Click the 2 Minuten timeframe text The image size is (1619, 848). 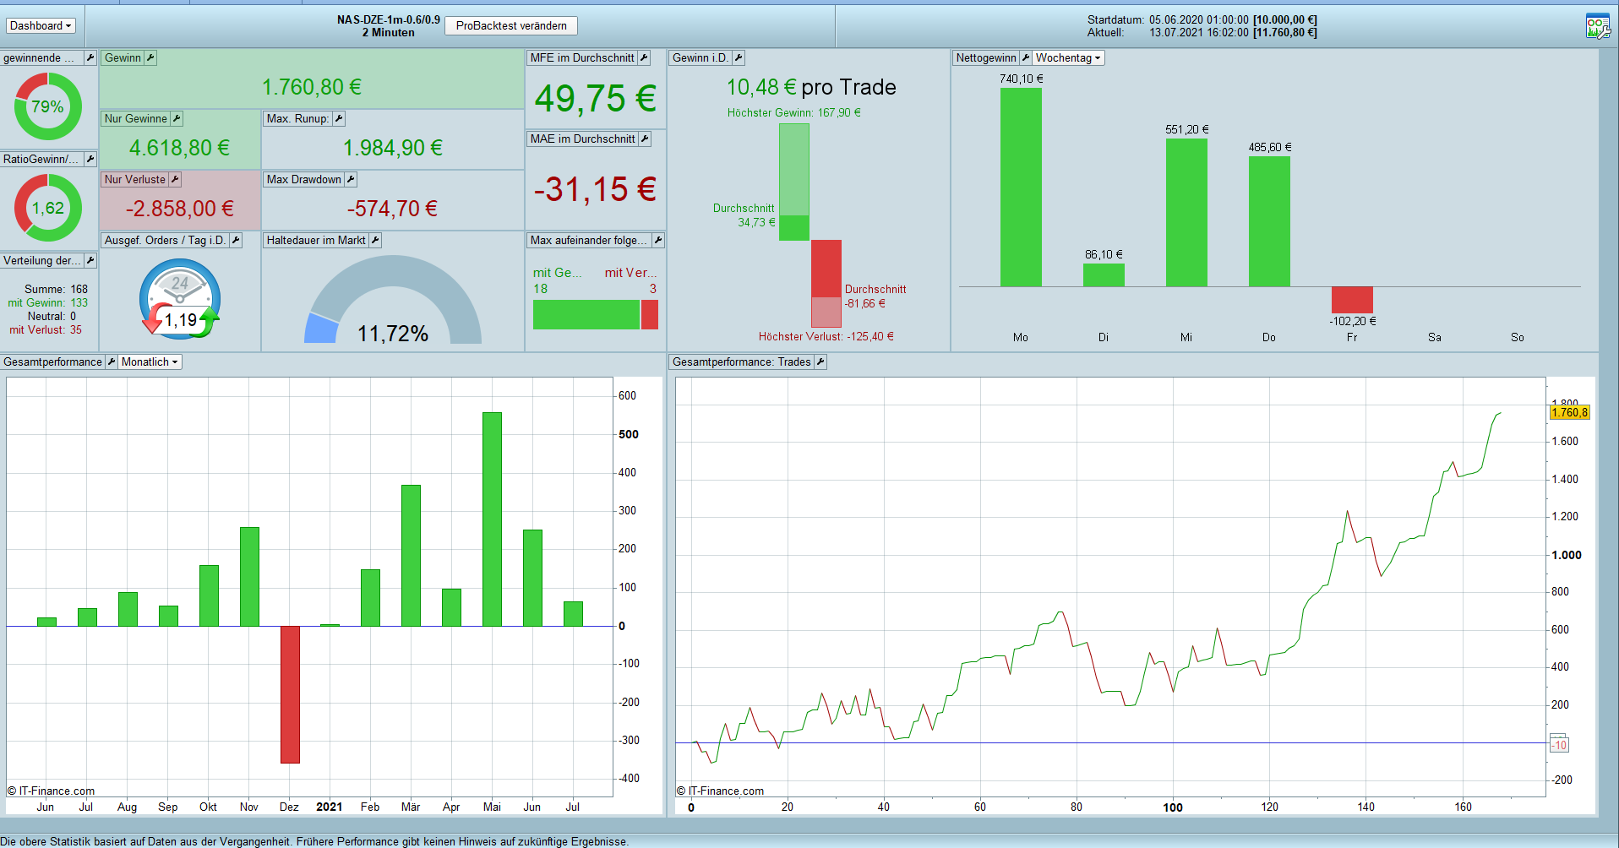pos(389,33)
